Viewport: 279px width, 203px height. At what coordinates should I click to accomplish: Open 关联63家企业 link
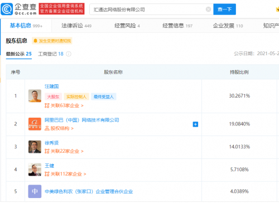point(64,105)
